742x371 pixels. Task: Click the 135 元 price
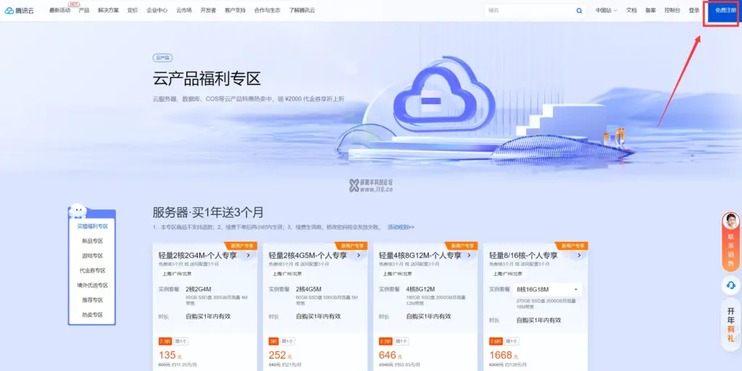[170, 355]
